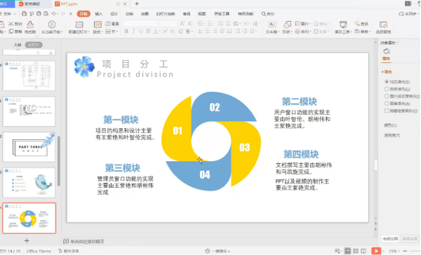Undo the last action
Image resolution: width=421 pixels, height=255 pixels.
pos(53,14)
